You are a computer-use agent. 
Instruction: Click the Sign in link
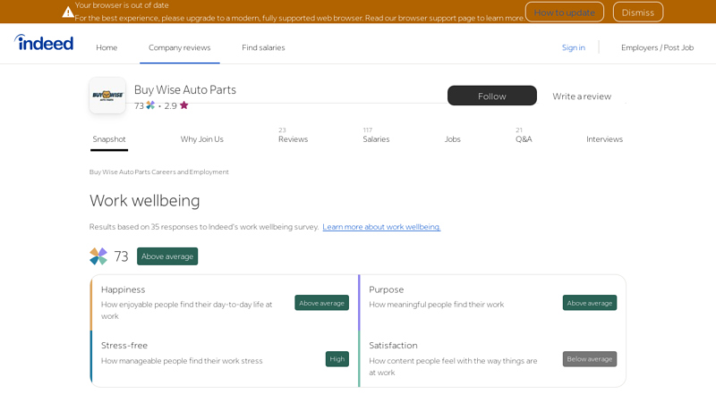573,47
